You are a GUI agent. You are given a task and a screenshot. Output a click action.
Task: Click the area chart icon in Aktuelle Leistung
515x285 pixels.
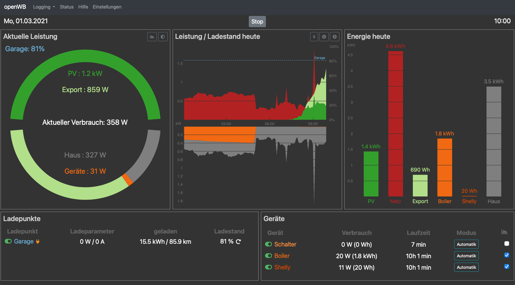point(152,37)
